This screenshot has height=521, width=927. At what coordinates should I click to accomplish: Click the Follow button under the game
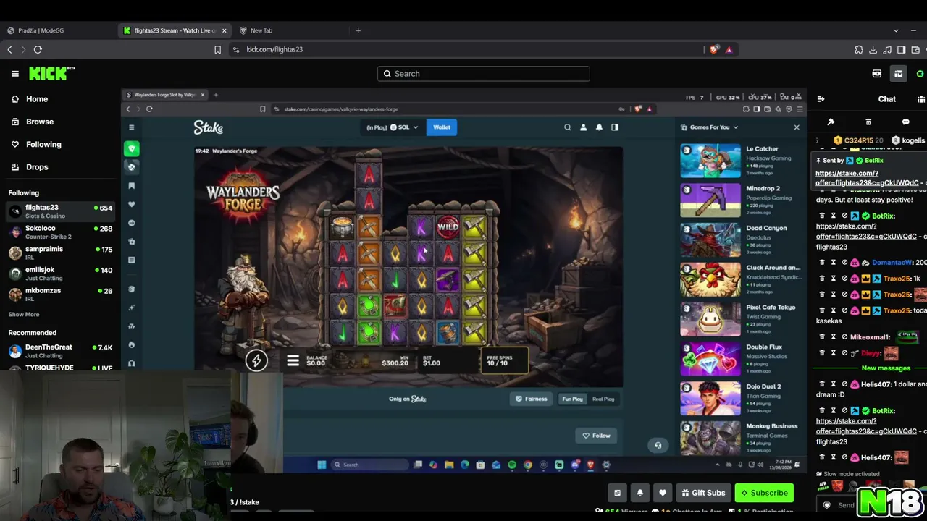coord(597,436)
